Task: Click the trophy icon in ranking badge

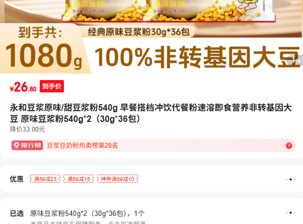Action: click(17, 146)
